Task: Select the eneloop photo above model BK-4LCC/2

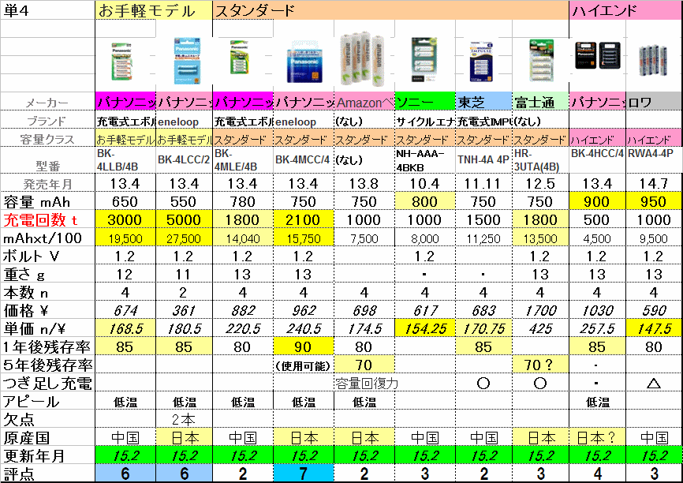Action: pos(187,61)
